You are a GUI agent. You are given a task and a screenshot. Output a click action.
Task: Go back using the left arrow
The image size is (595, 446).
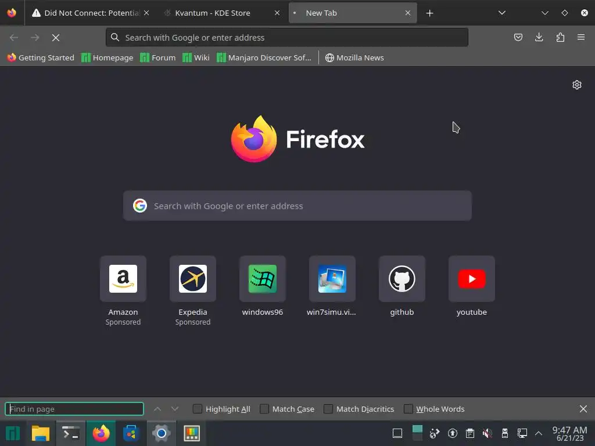[x=14, y=38]
